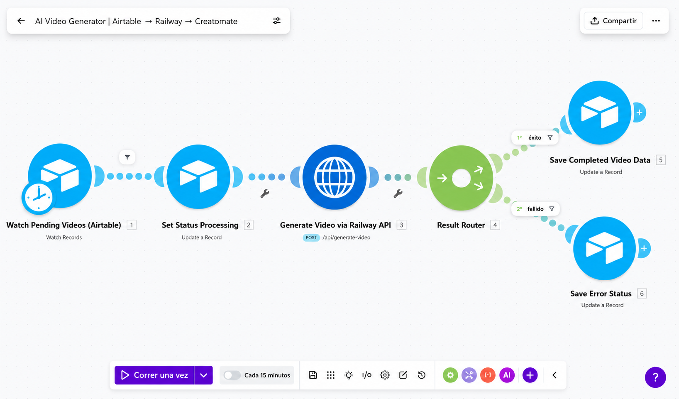The width and height of the screenshot is (679, 399).
Task: Click Cada 15 minutos schedule label
Action: tap(267, 375)
